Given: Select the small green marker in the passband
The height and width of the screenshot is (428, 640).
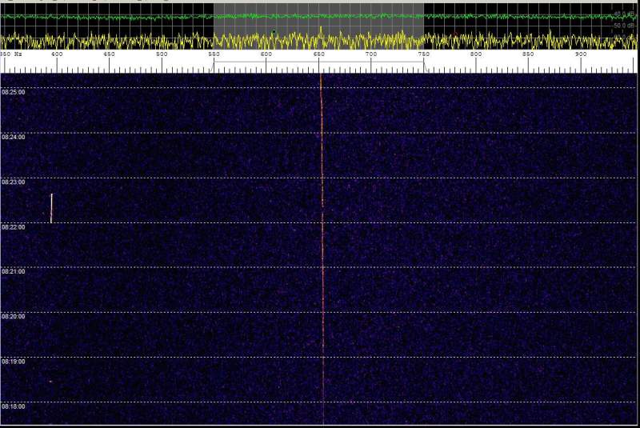Looking at the screenshot, I should [274, 32].
